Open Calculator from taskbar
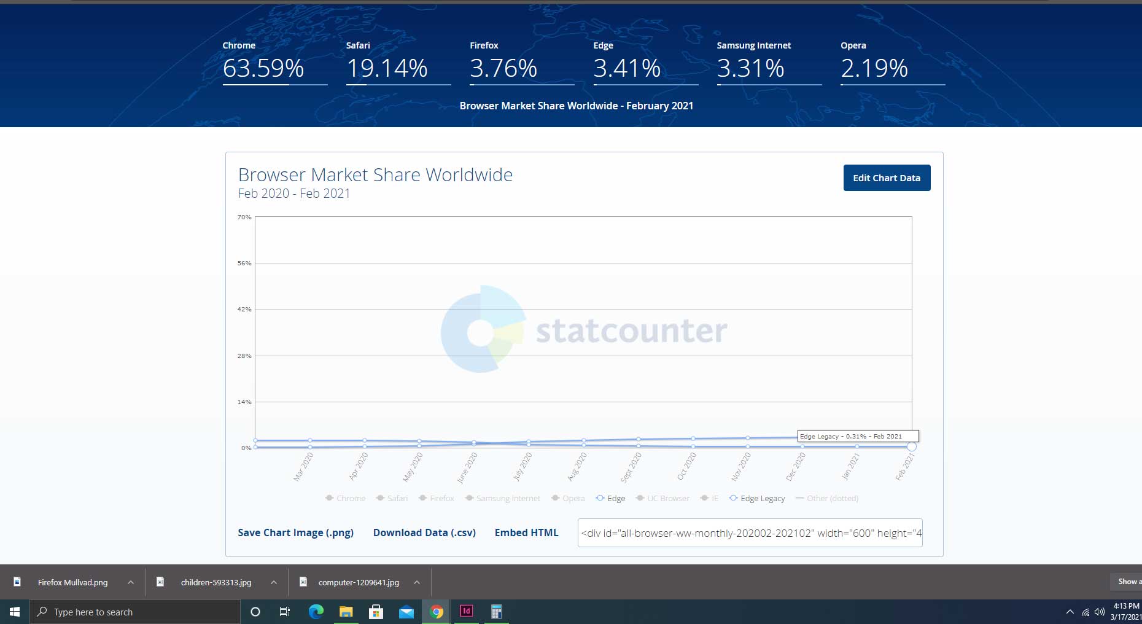This screenshot has height=624, width=1142. pyautogui.click(x=497, y=612)
